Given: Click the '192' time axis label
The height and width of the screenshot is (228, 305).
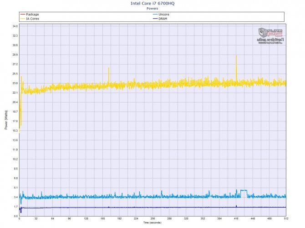Looking at the screenshot, I should click(x=119, y=218).
